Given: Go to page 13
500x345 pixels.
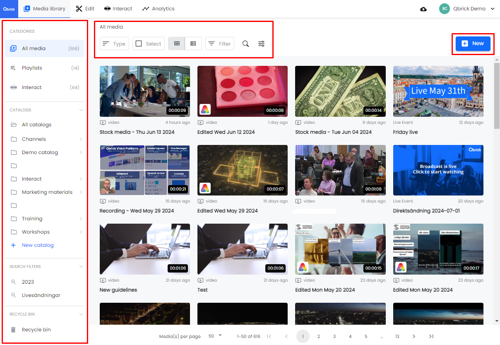Looking at the screenshot, I should point(397,336).
